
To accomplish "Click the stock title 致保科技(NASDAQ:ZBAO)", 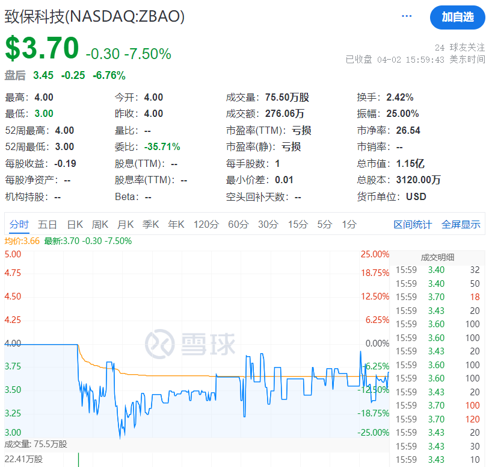I will coord(94,16).
